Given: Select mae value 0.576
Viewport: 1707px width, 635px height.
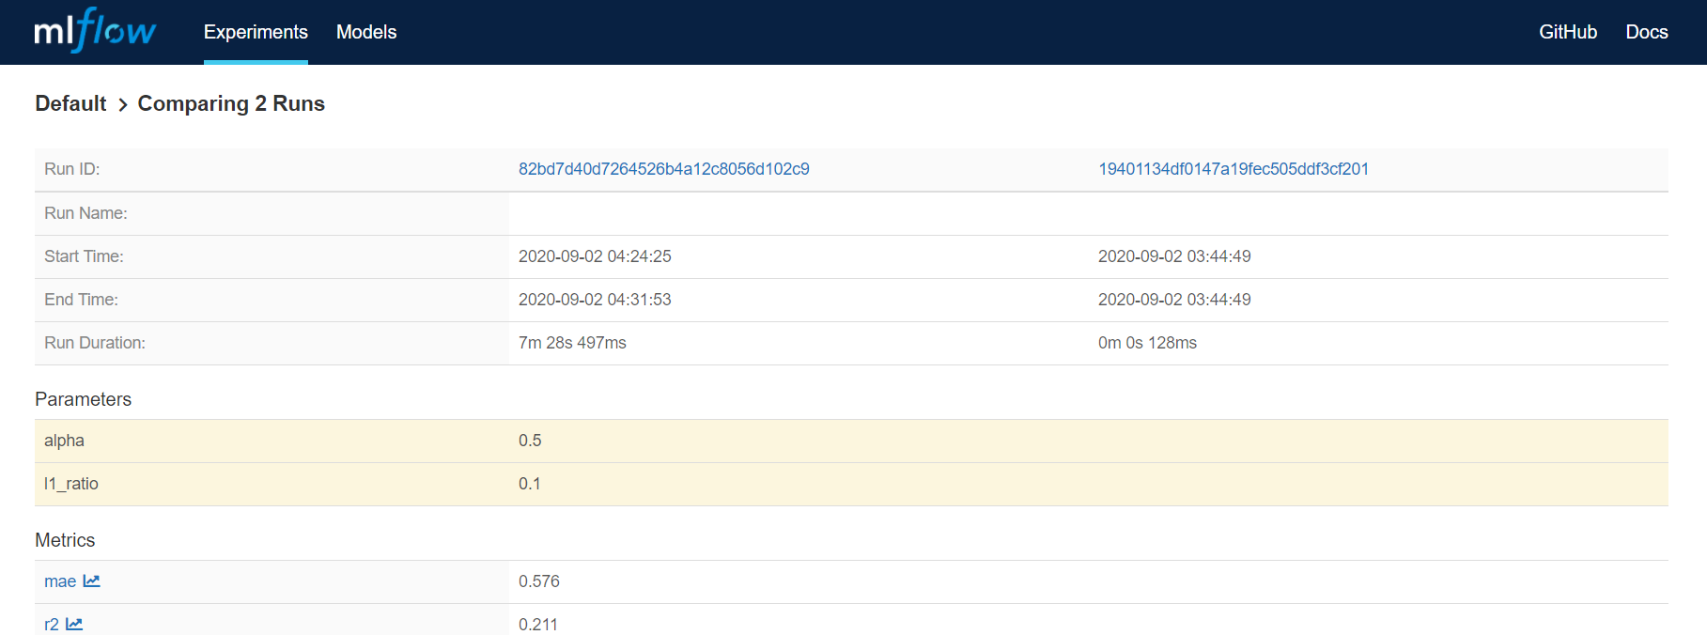Looking at the screenshot, I should 539,581.
